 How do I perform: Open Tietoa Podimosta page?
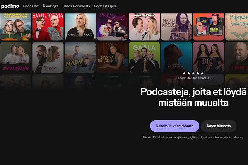tap(76, 6)
